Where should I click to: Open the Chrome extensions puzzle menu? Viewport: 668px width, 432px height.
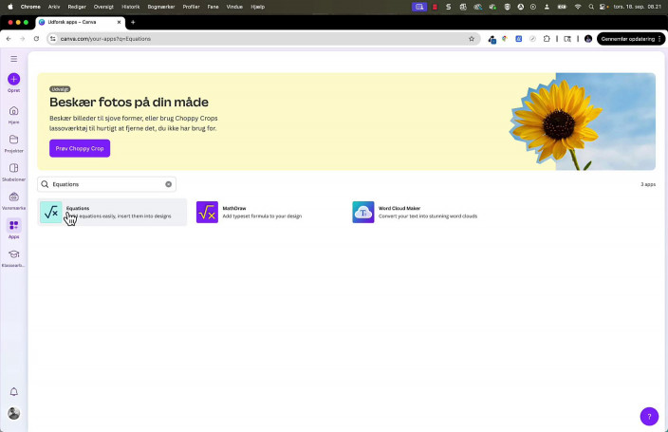pyautogui.click(x=547, y=39)
